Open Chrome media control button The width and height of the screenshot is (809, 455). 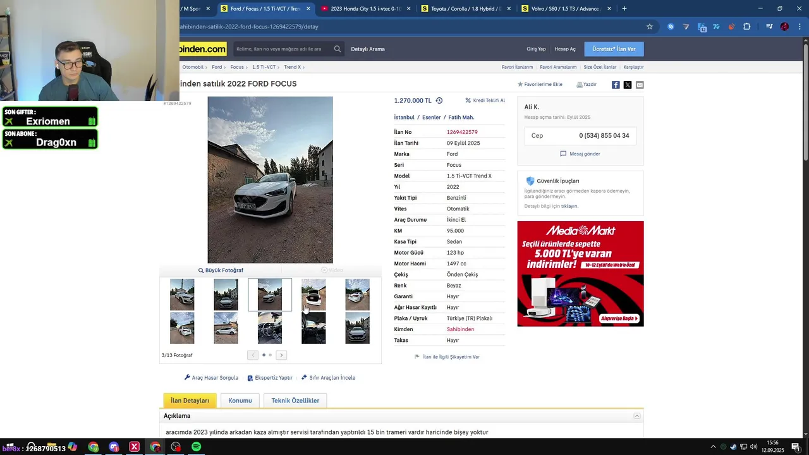[x=769, y=27]
